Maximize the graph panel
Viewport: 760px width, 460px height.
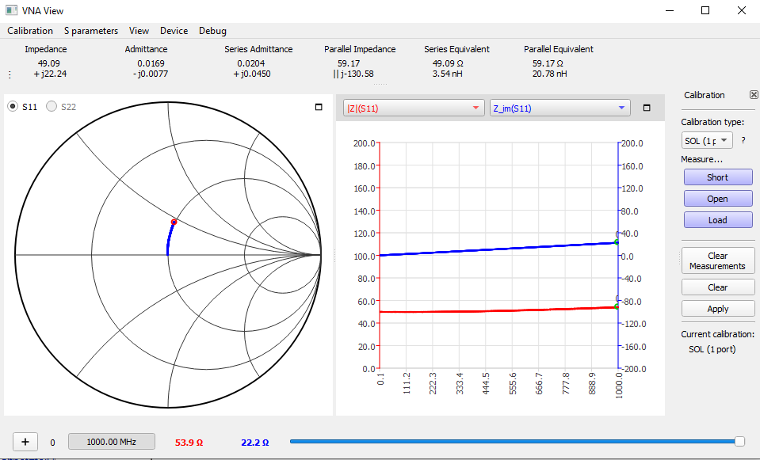pyautogui.click(x=647, y=108)
